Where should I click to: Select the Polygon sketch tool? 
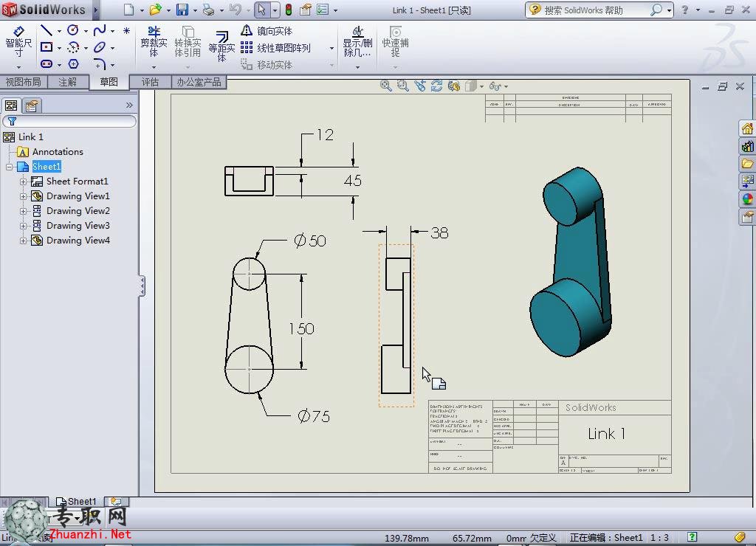coord(73,63)
